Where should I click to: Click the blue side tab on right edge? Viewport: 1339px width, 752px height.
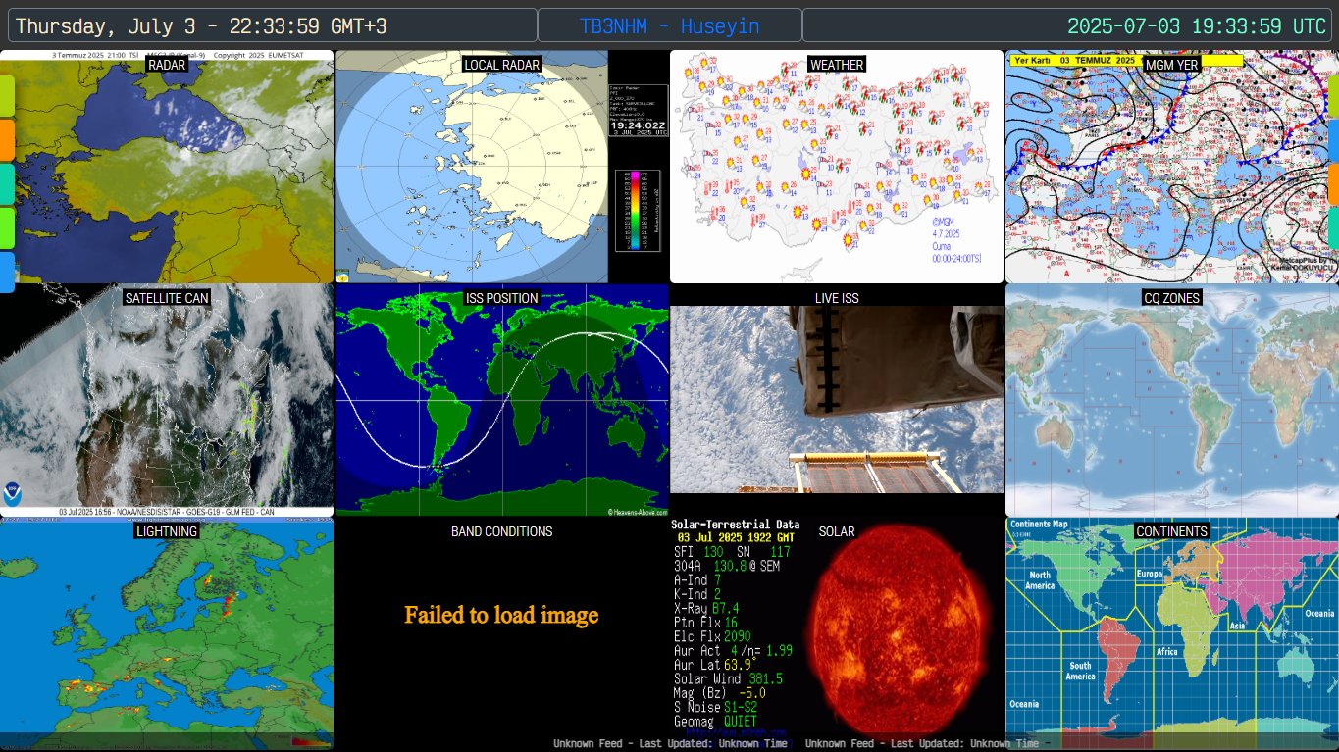[x=1333, y=140]
